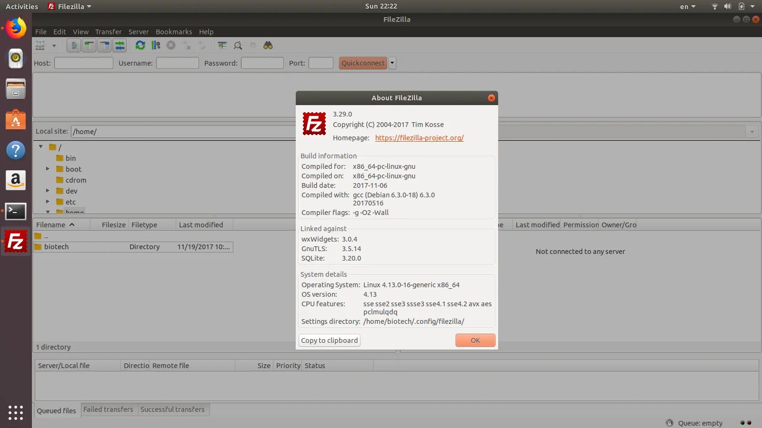
Task: Click the cancel current operation icon
Action: (171, 45)
